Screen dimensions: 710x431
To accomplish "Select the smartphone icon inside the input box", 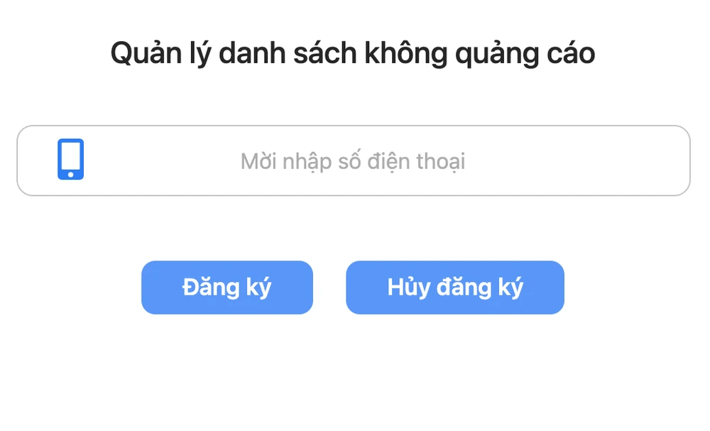I will [x=70, y=160].
